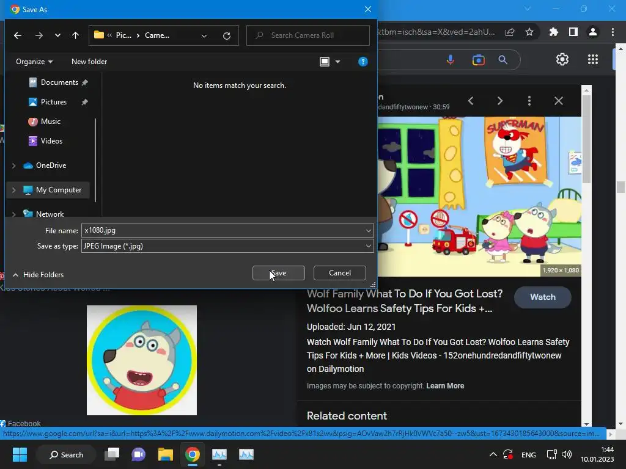Click the Watch button
This screenshot has width=626, height=469.
point(543,297)
